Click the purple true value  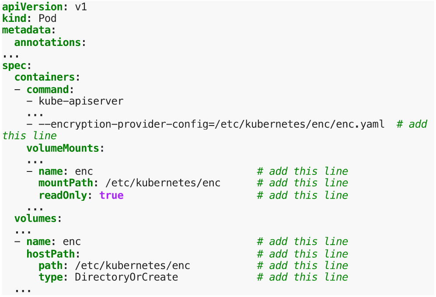tap(112, 195)
